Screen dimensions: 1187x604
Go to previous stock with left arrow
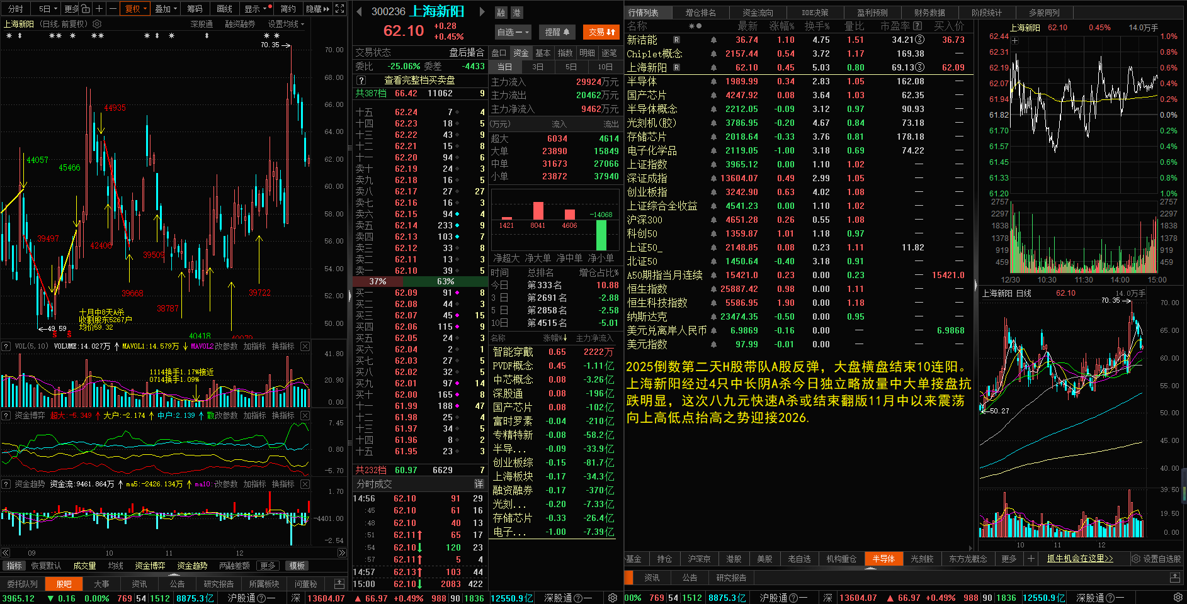(x=359, y=11)
